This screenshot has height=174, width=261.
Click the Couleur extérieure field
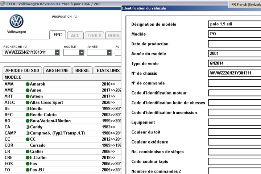coord(235,142)
